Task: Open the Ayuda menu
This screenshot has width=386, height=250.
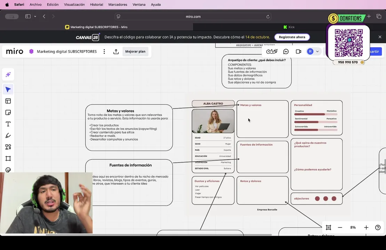Action: point(155,5)
